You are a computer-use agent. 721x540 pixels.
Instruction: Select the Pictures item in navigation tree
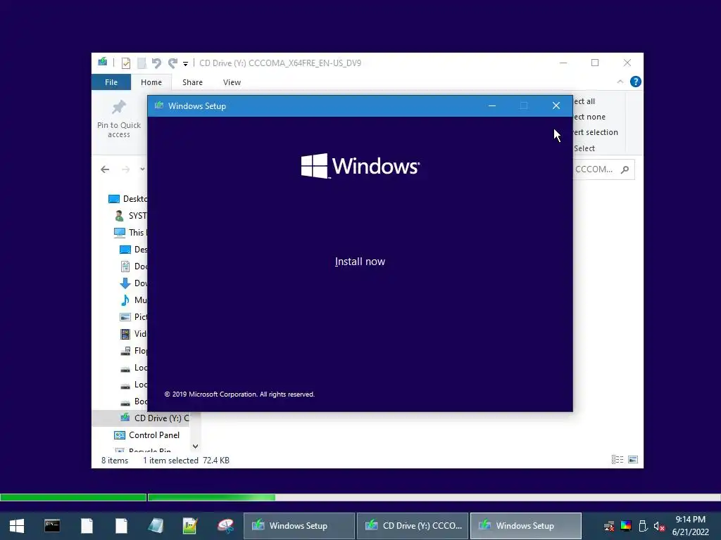[x=133, y=317]
